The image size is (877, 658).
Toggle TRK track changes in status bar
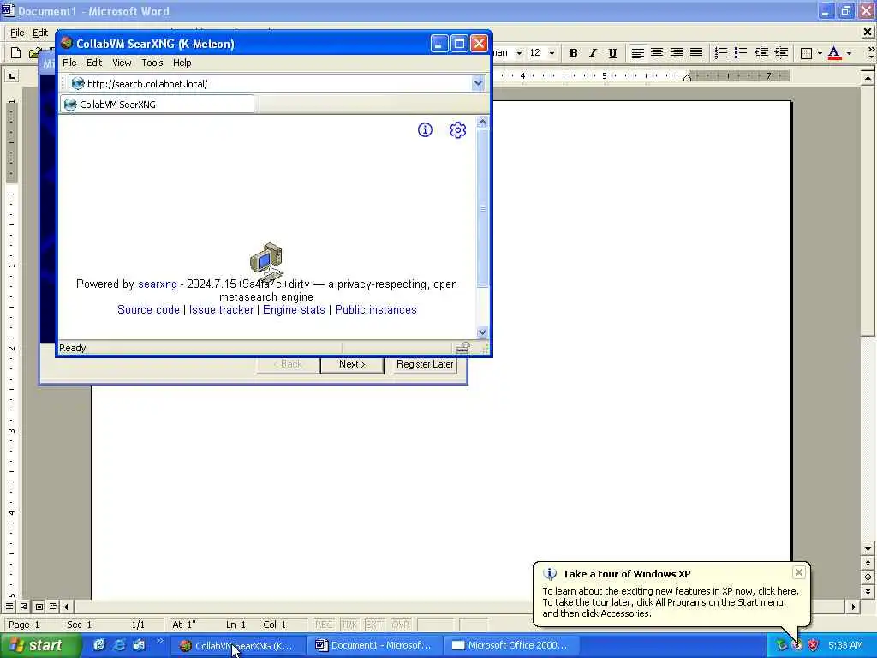click(x=349, y=625)
